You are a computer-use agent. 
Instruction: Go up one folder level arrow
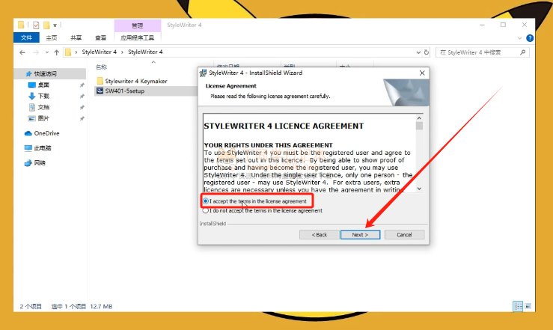(56, 52)
